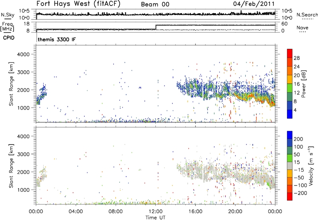Click the '1000' tick label of the velocity panel

(23, 190)
